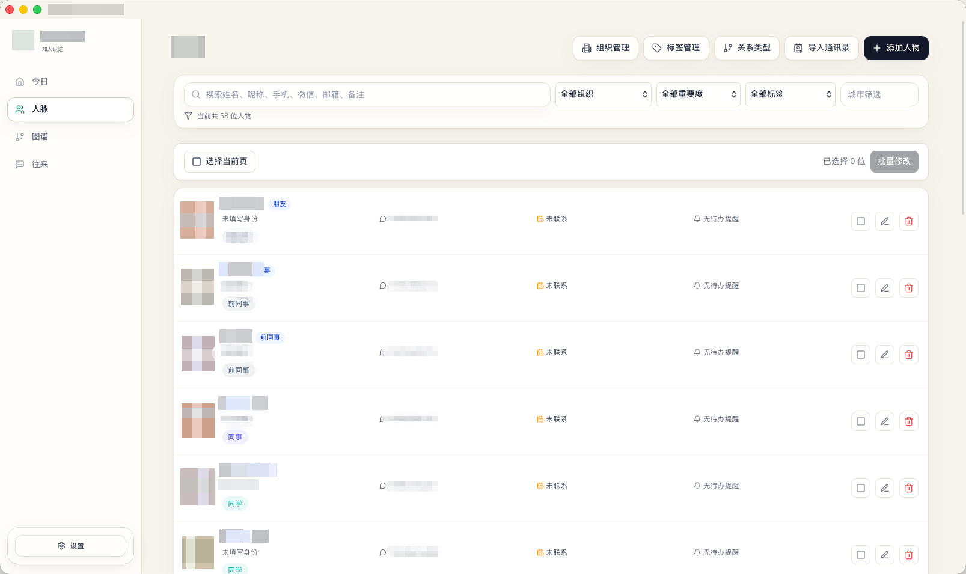Click the filter funnel icon
The height and width of the screenshot is (574, 966).
(188, 116)
